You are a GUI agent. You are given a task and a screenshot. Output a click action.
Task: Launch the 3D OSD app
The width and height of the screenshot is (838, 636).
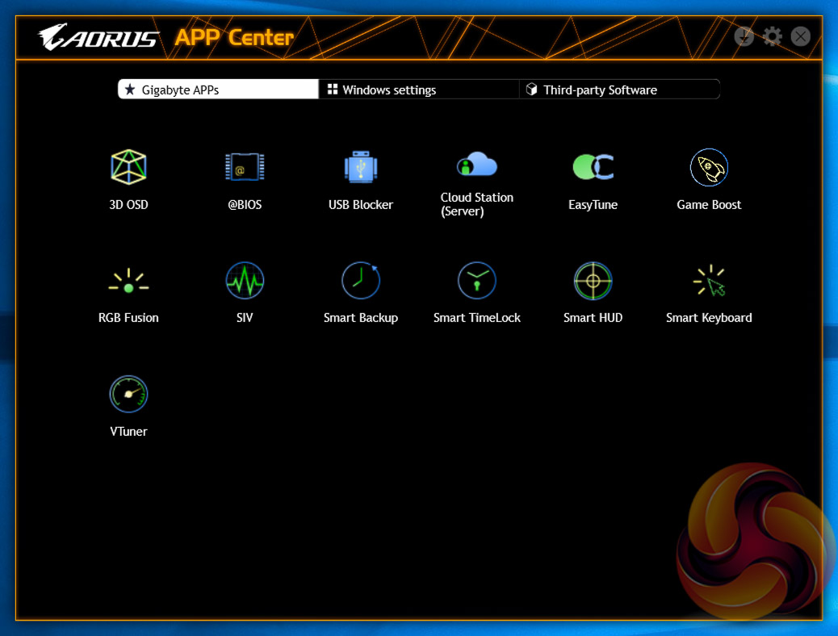[128, 167]
